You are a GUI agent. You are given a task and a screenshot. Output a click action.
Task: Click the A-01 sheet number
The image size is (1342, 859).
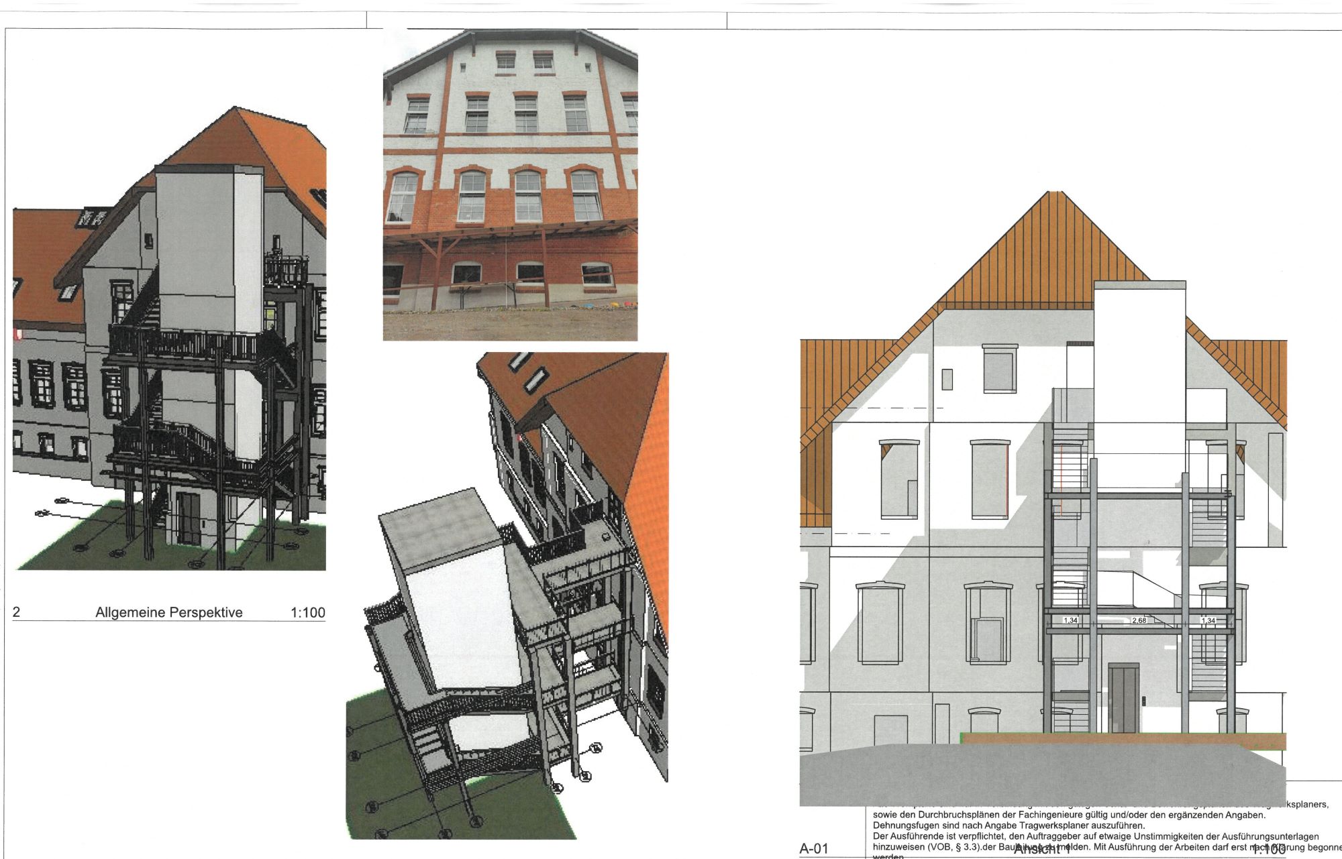(x=814, y=849)
